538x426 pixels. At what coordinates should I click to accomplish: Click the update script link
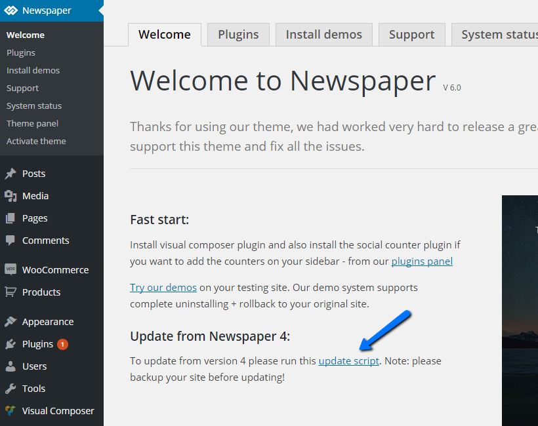coord(349,361)
